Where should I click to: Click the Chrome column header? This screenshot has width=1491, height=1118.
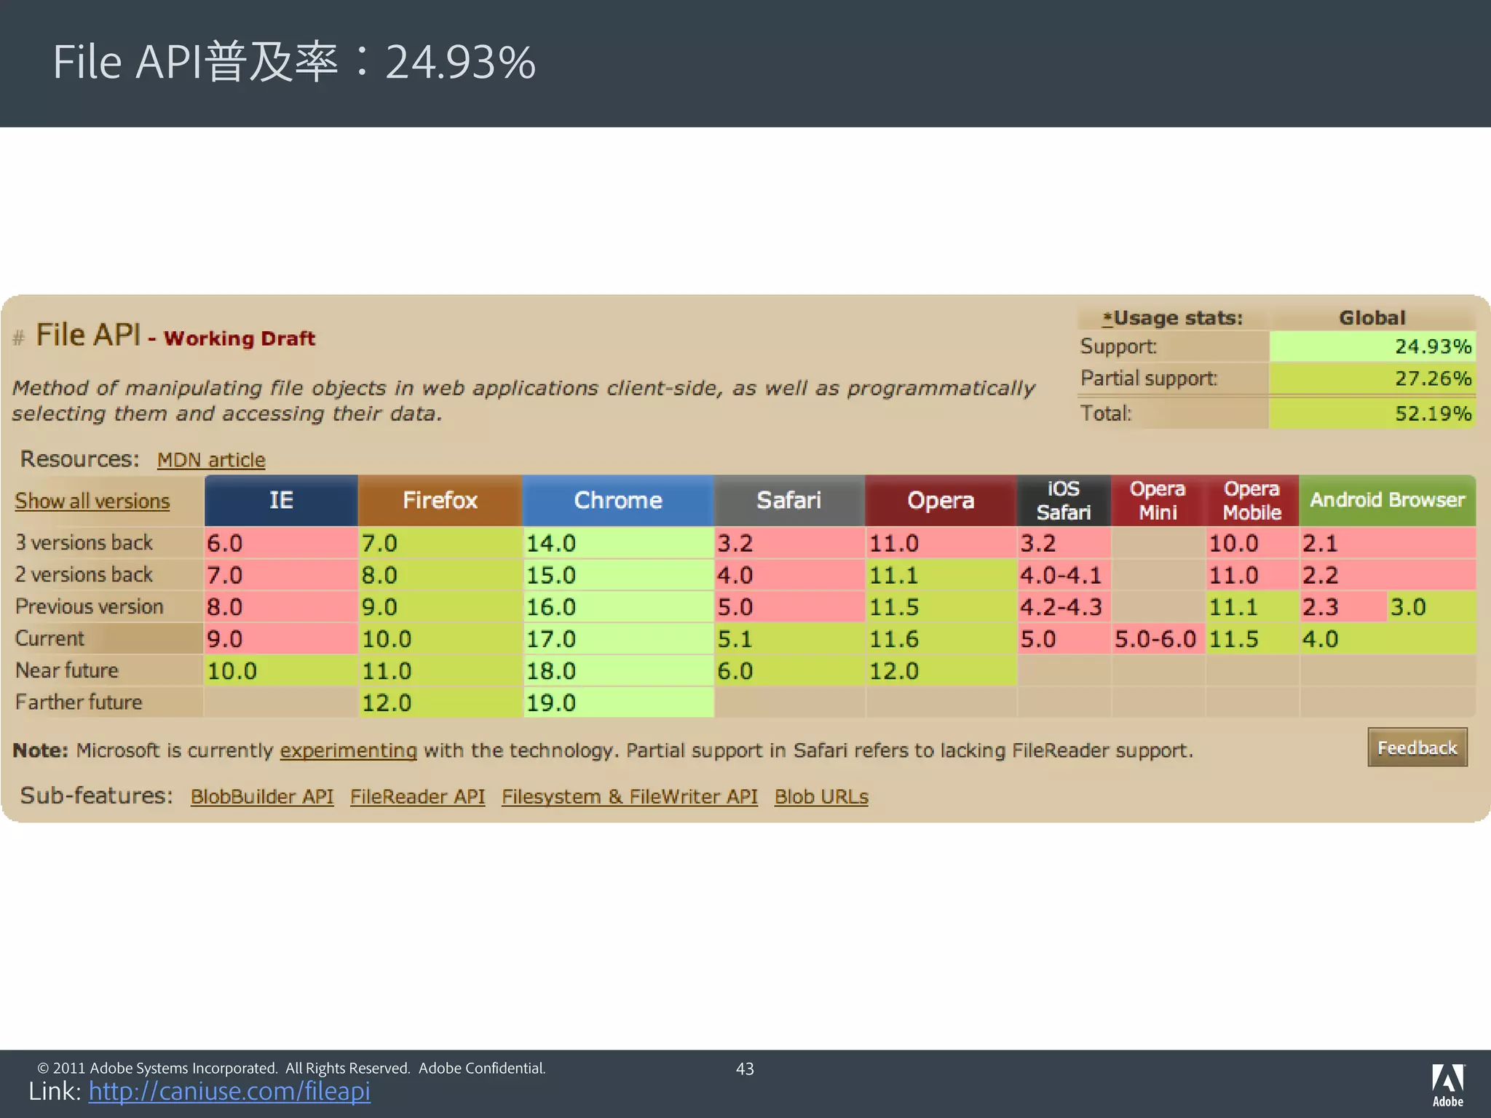point(618,501)
